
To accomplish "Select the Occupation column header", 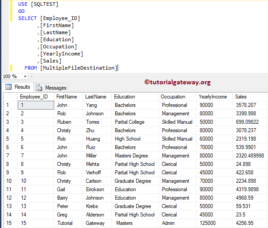I will point(177,97).
